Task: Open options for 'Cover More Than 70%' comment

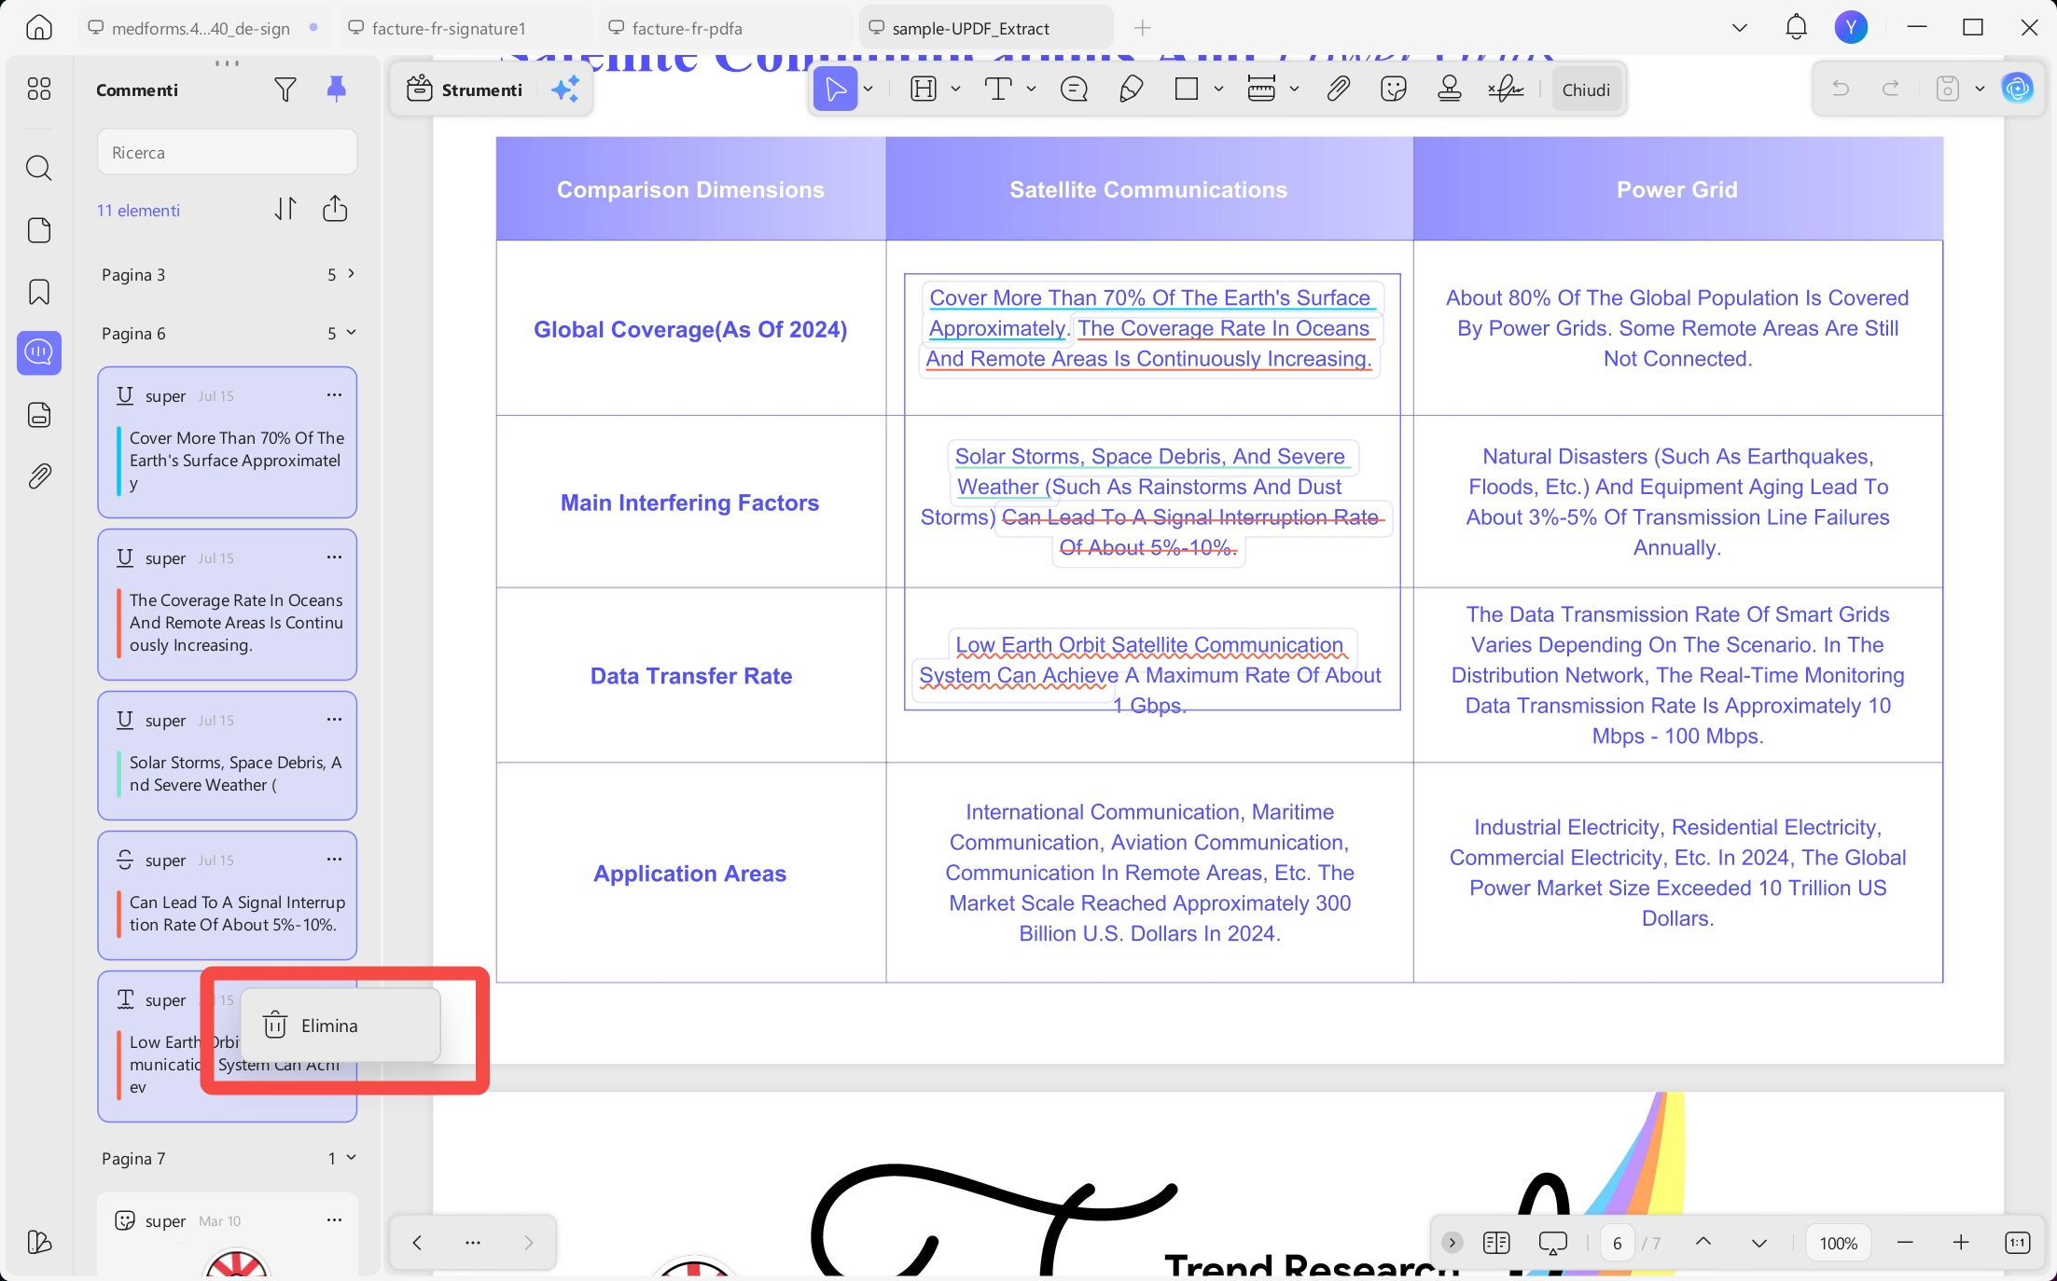Action: [x=334, y=395]
